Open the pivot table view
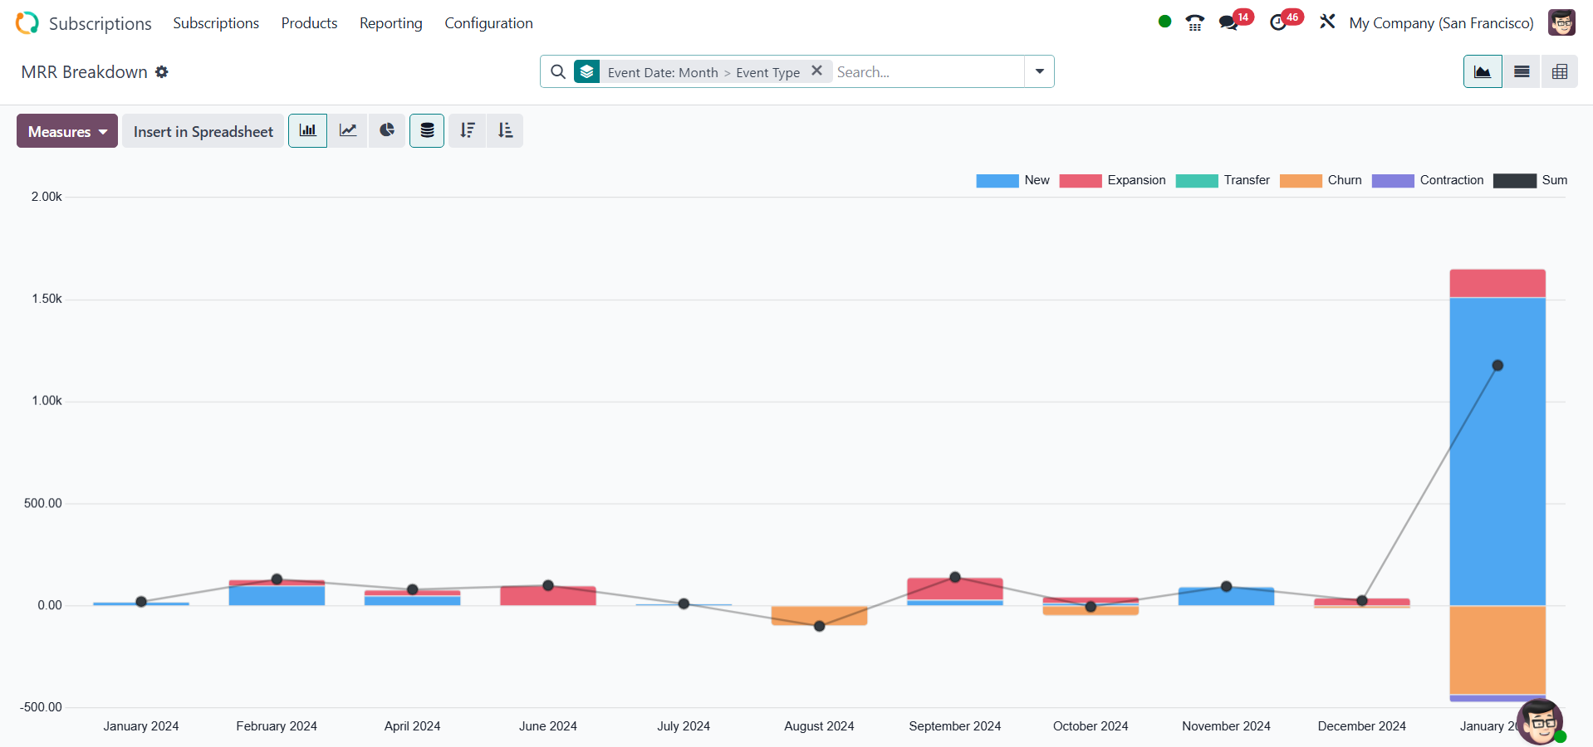This screenshot has height=747, width=1593. tap(1560, 72)
